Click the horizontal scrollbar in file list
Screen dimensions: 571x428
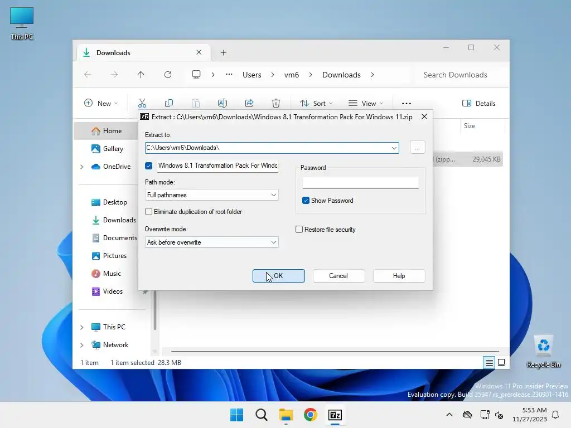335,352
